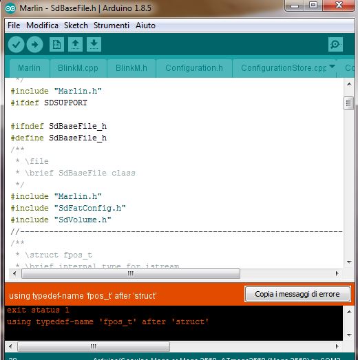Click the console scrollbar up arrow

click(349, 312)
